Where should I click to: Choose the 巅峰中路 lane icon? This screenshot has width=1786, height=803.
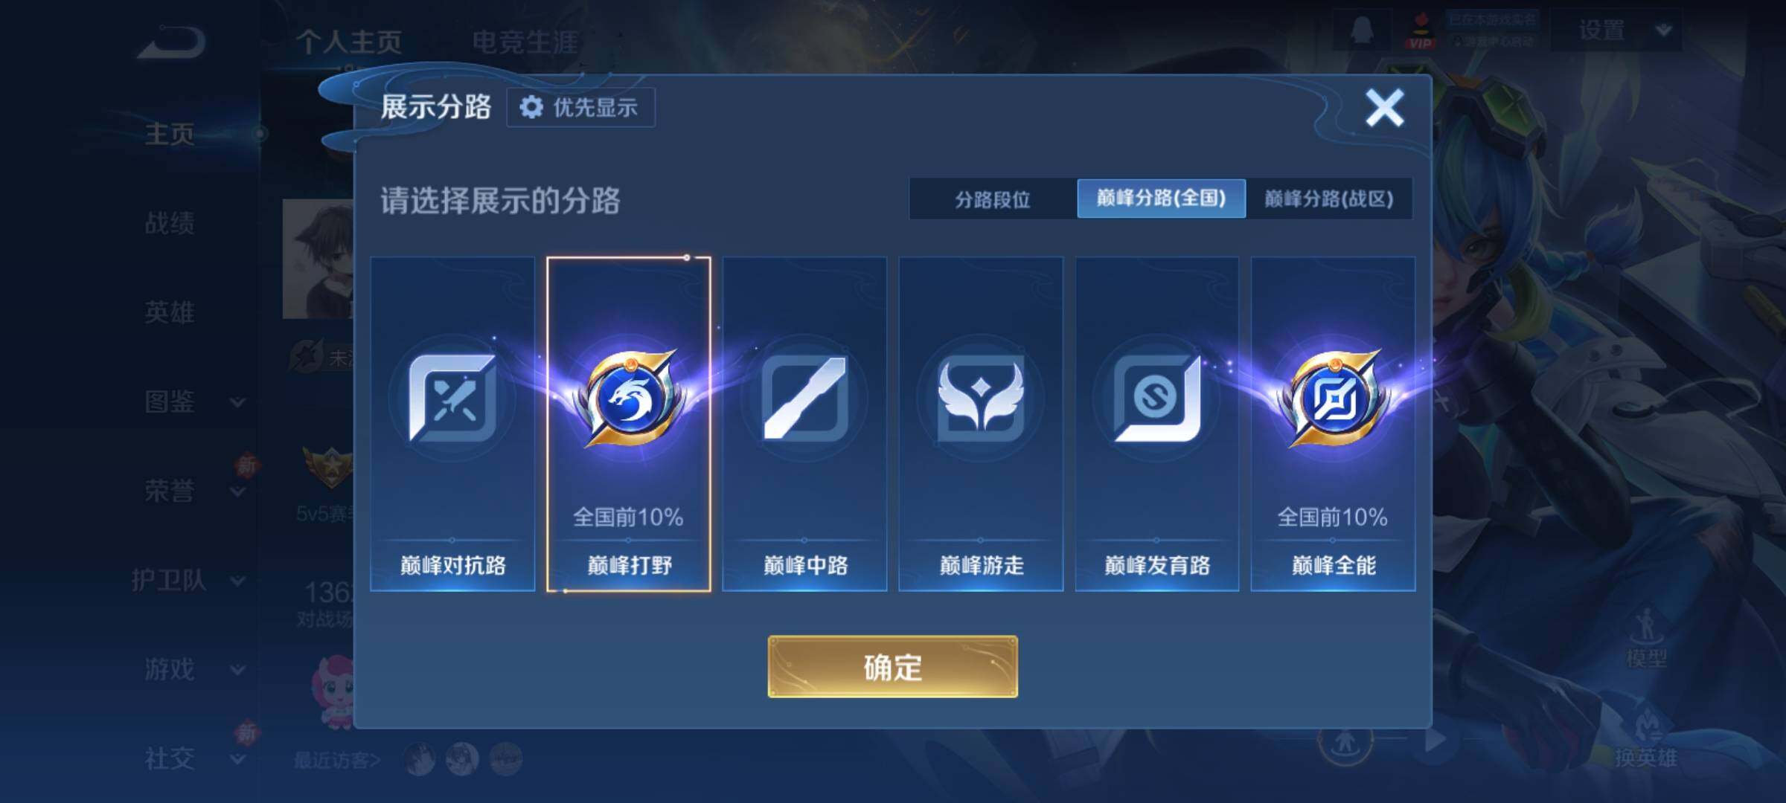[804, 398]
